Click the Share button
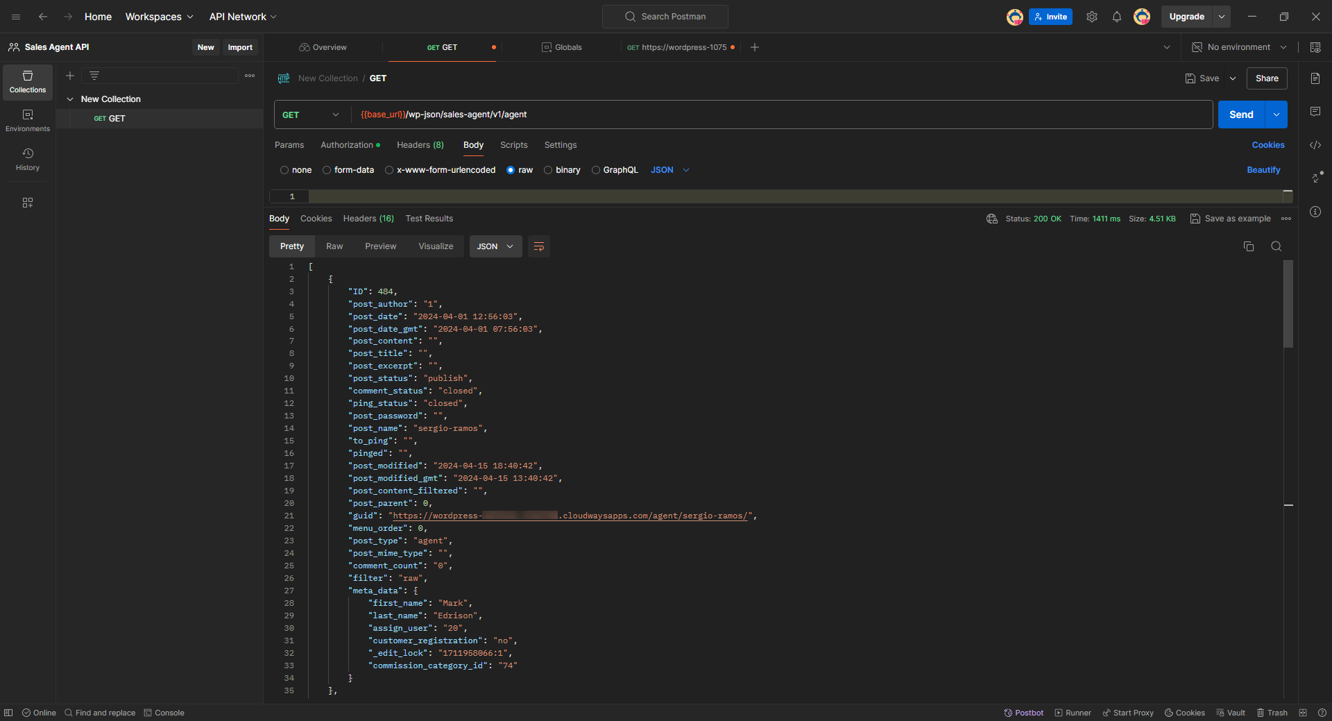Image resolution: width=1332 pixels, height=721 pixels. 1267,78
